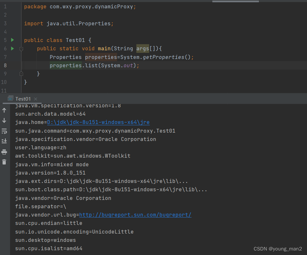Click line number 8 in the gutter

pos(5,65)
